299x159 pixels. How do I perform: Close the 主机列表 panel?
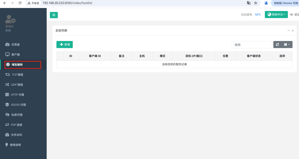pos(293,31)
